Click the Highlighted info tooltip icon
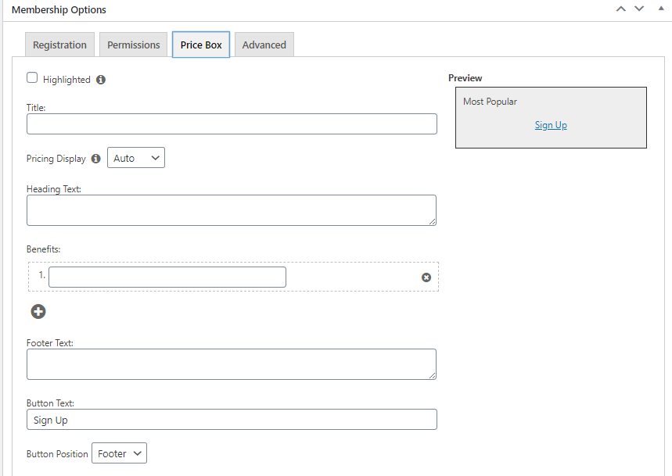The height and width of the screenshot is (476, 672). 101,80
